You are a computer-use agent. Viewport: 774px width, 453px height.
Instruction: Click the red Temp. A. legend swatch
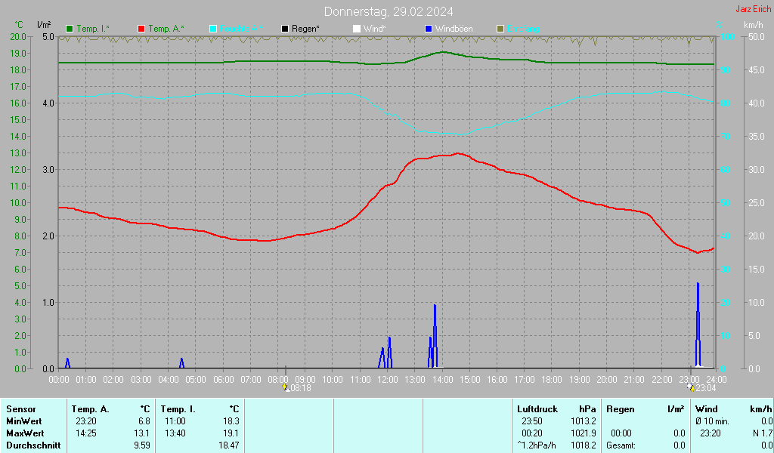pos(141,29)
